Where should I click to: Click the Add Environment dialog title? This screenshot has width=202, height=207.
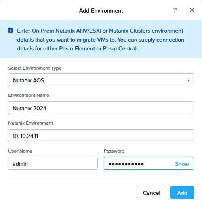click(x=101, y=10)
